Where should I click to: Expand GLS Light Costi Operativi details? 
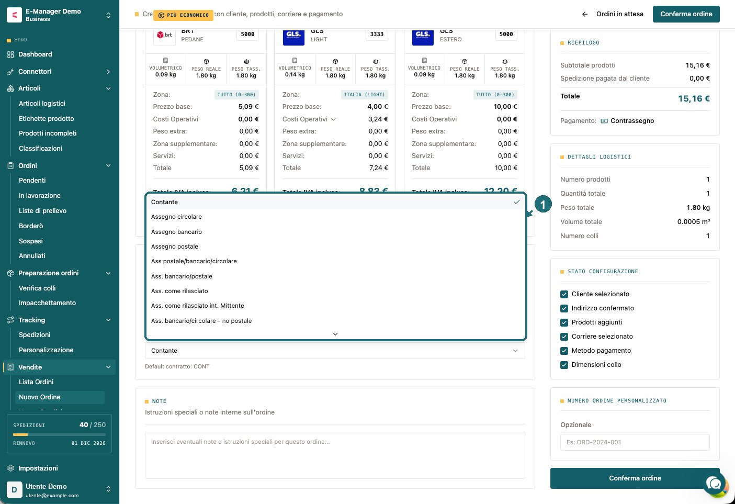(333, 119)
